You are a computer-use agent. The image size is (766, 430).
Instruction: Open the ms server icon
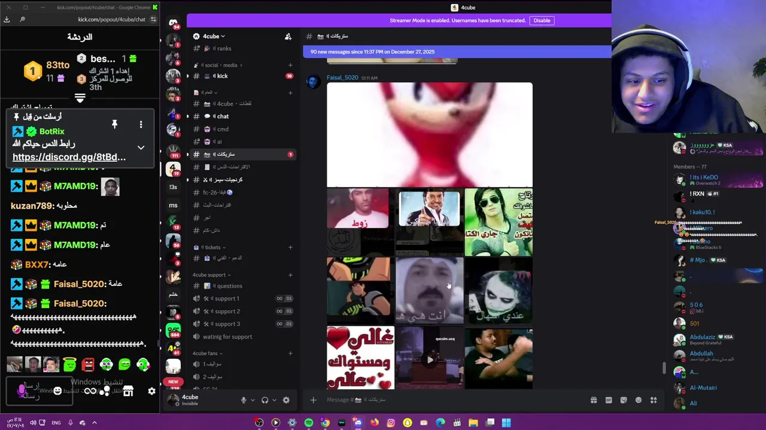pyautogui.click(x=173, y=205)
